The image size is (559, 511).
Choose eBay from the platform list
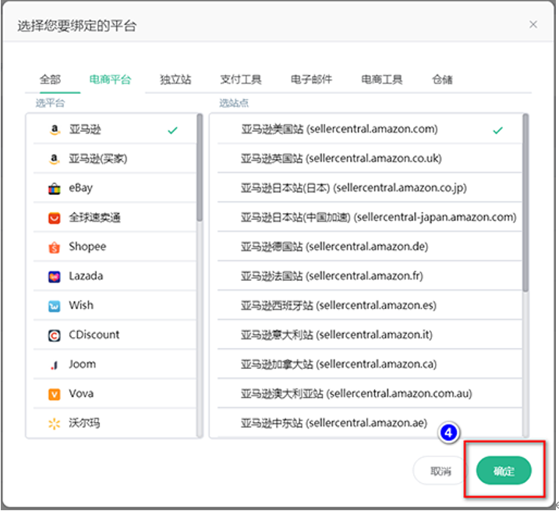pos(115,188)
